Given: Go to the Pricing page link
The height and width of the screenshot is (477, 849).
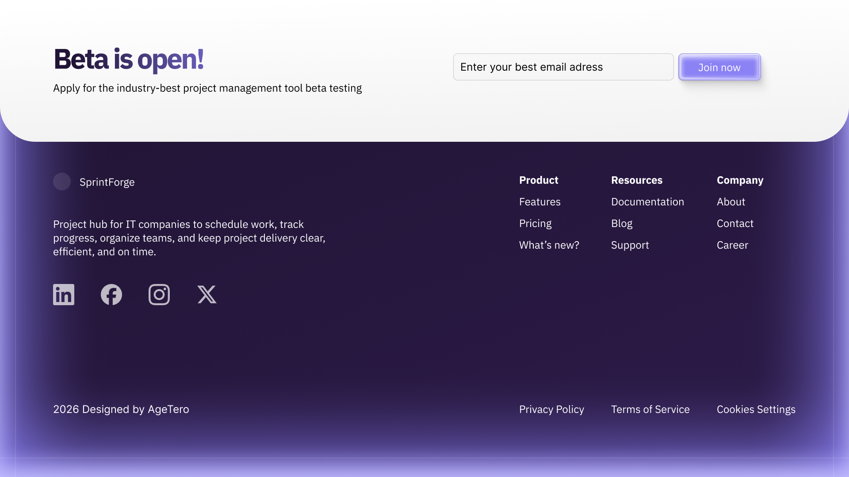Looking at the screenshot, I should click(535, 223).
